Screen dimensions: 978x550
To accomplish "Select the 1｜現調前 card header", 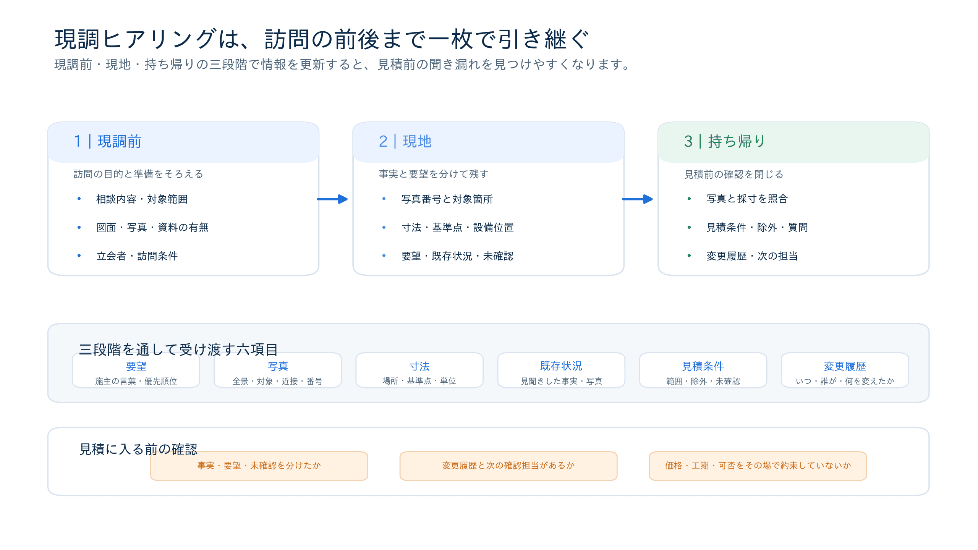I will pos(183,142).
